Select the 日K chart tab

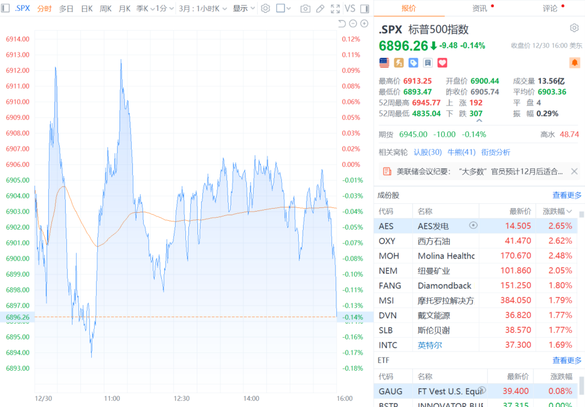(x=87, y=8)
